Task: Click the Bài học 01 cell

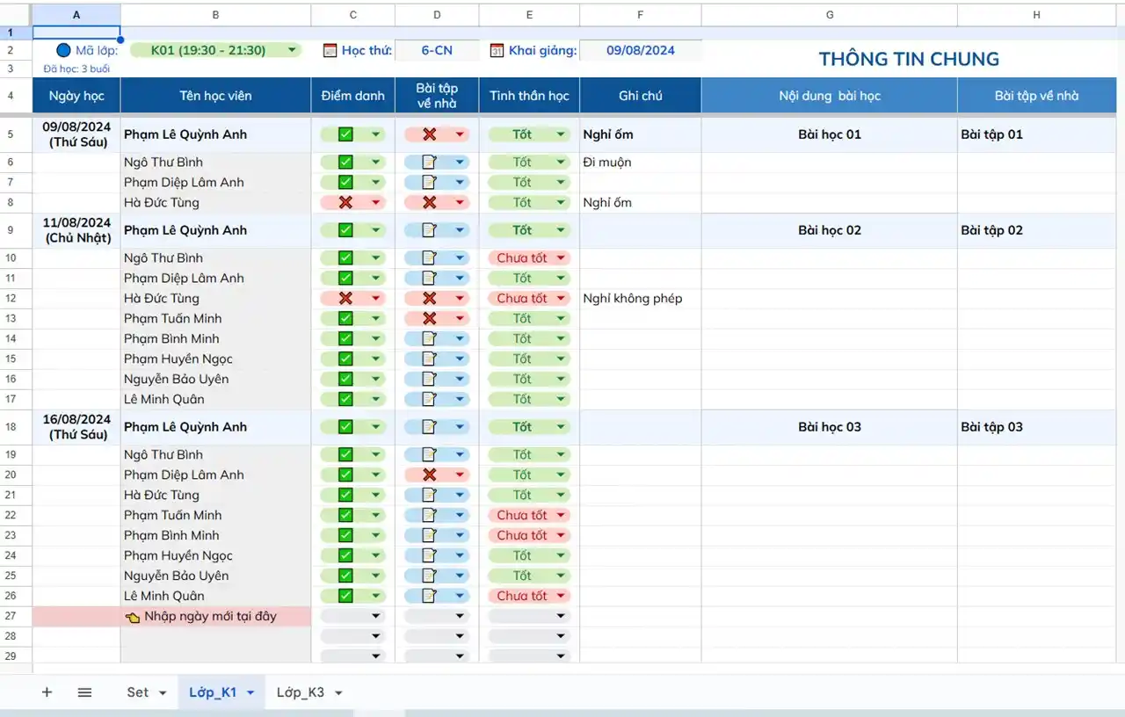Action: (x=829, y=134)
